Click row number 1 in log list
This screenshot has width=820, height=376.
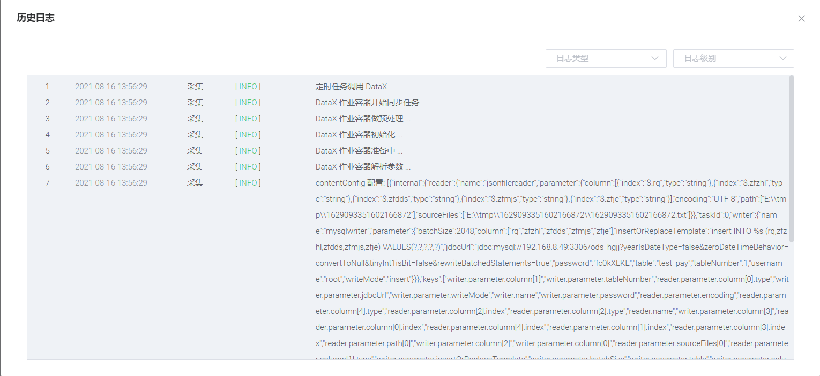coord(47,86)
